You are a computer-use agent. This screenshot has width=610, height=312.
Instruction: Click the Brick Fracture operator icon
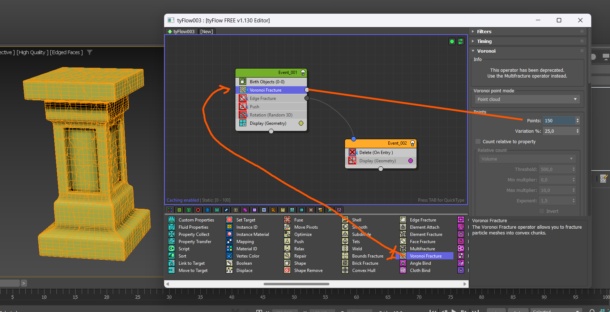click(345, 263)
